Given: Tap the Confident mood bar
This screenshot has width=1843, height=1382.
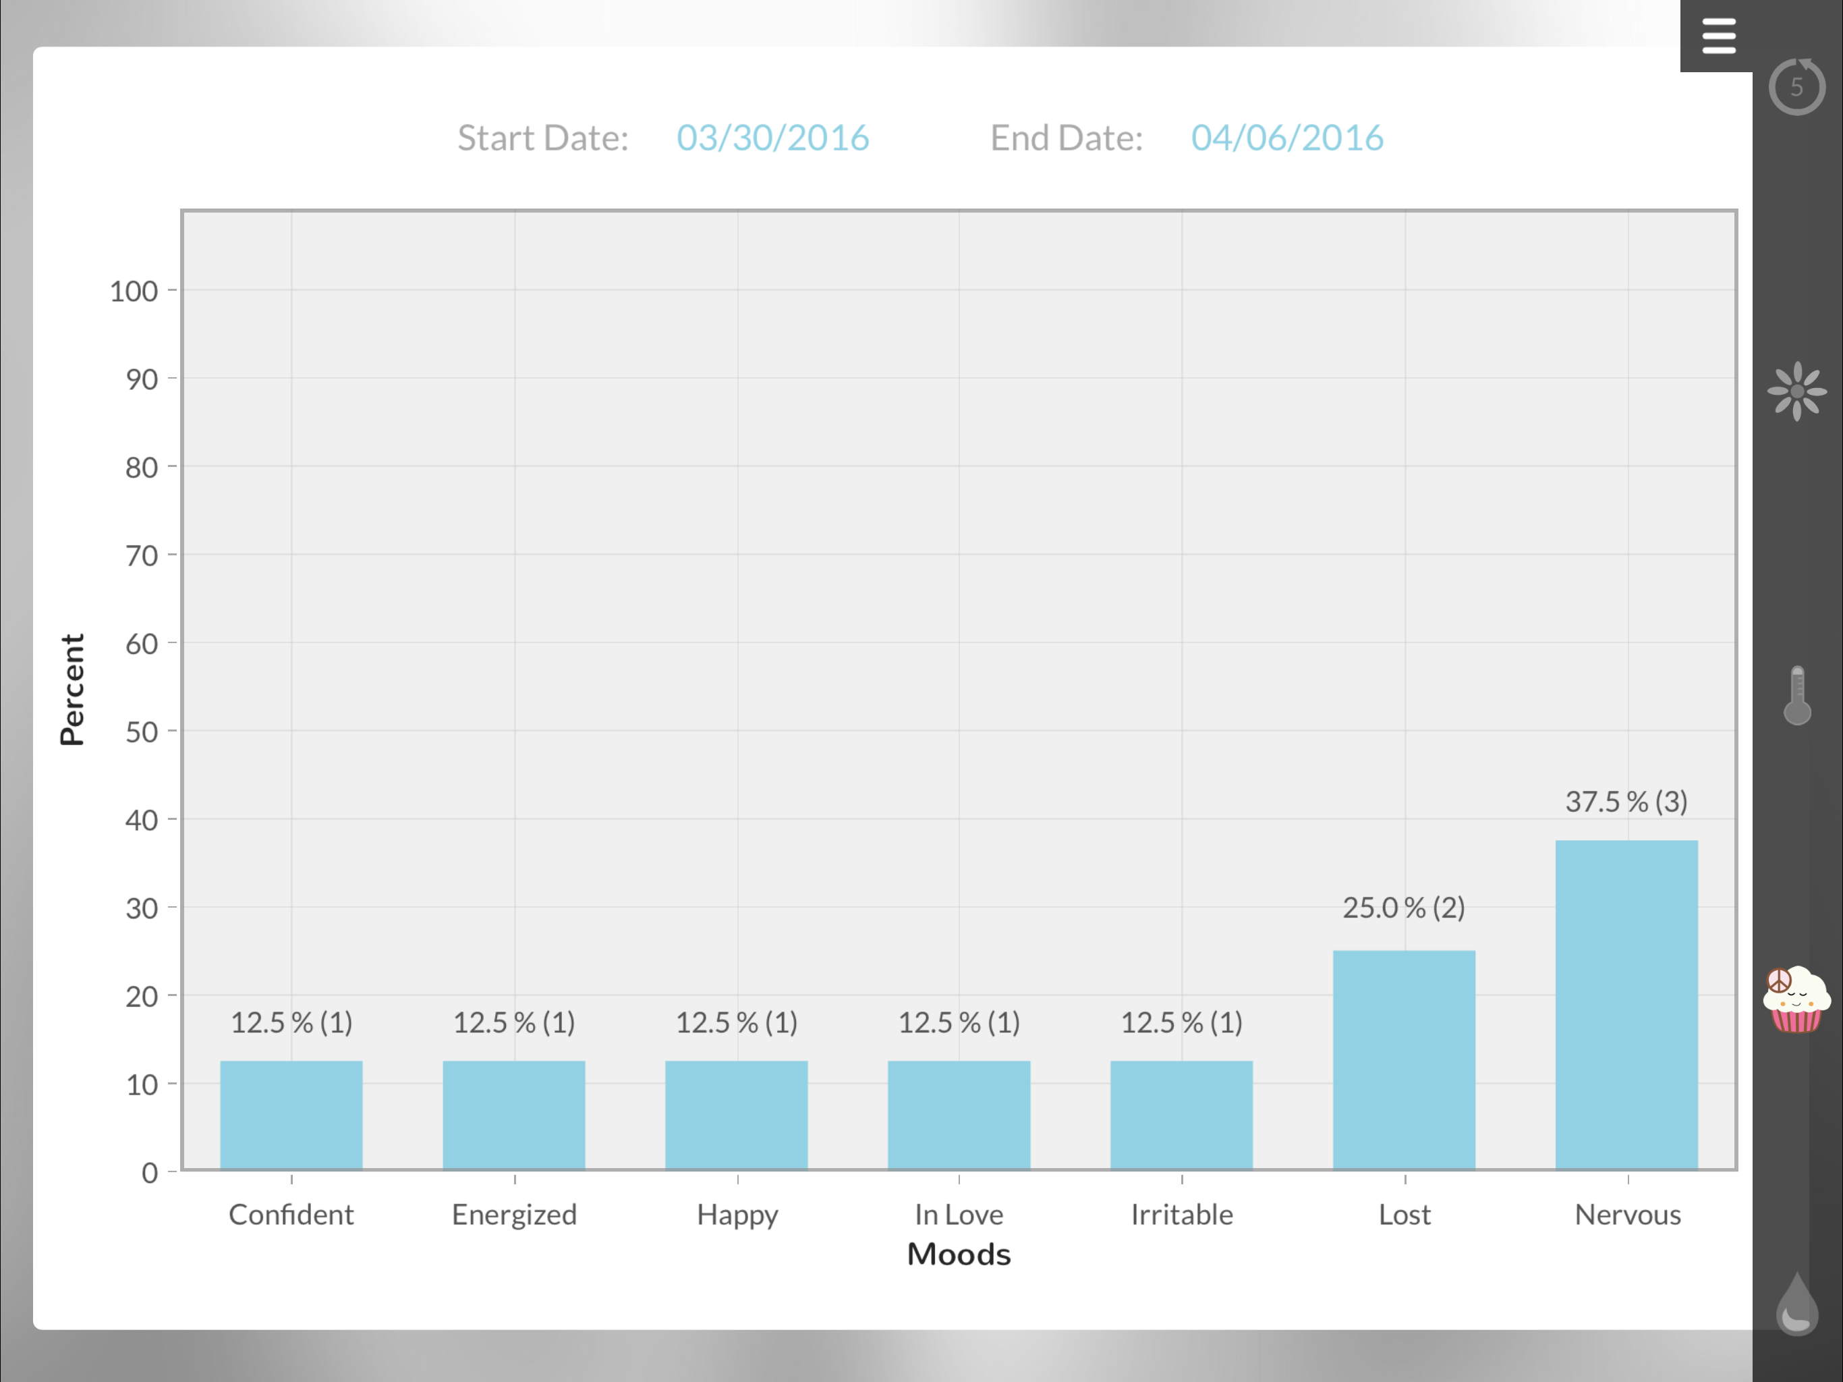Looking at the screenshot, I should [291, 1114].
